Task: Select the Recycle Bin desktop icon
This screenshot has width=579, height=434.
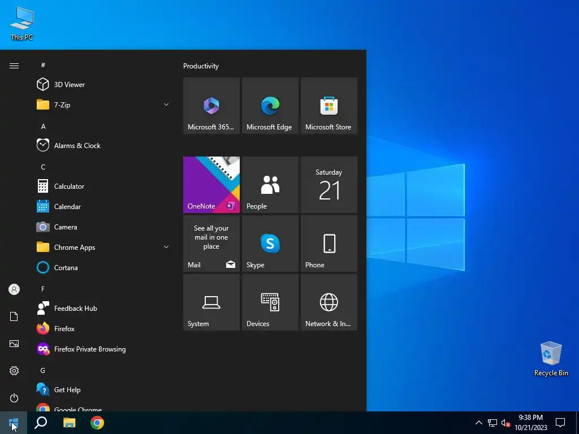Action: pos(551,359)
